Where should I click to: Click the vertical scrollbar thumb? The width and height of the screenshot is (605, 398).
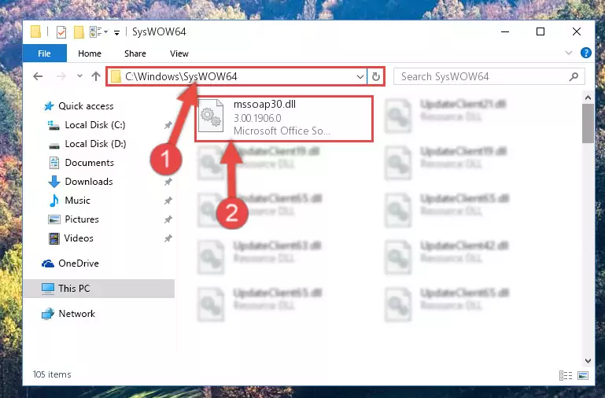tap(588, 123)
